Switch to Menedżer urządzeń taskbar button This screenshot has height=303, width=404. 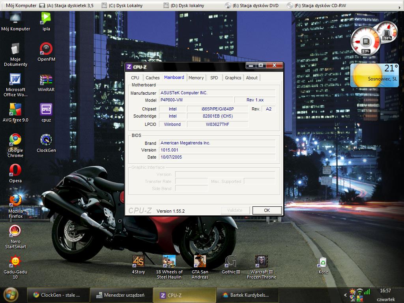tap(122, 295)
